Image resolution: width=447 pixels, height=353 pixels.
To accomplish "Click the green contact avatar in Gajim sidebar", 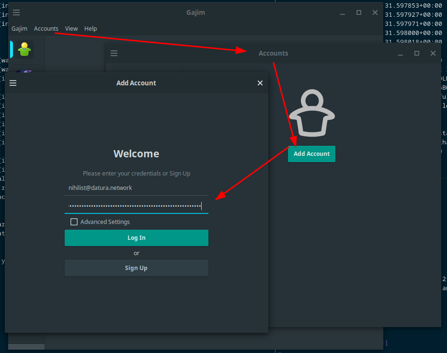I will 24,49.
